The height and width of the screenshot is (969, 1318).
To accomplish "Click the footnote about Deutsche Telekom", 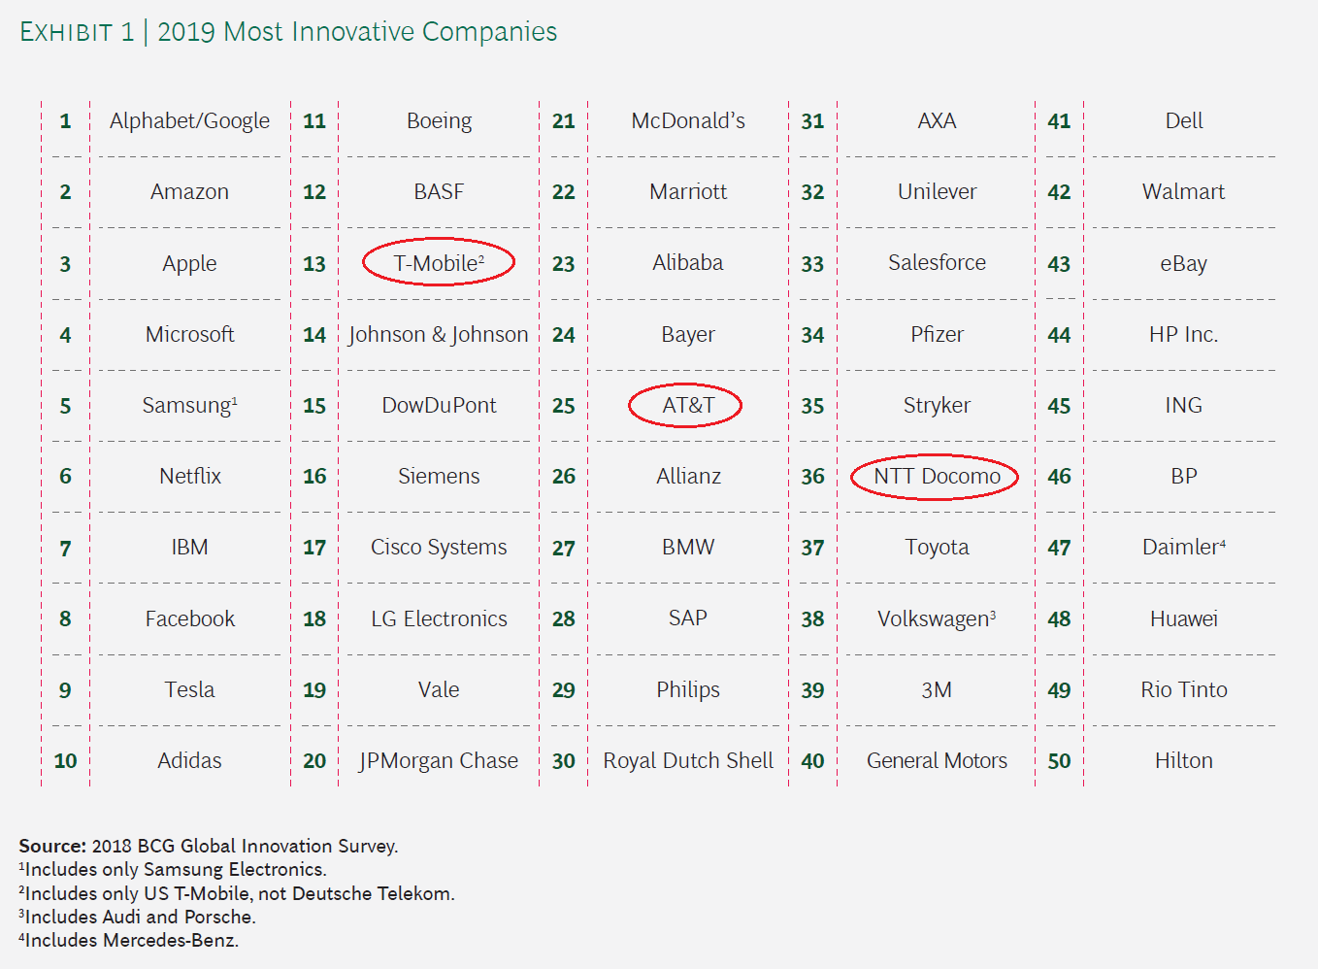I will 237,893.
